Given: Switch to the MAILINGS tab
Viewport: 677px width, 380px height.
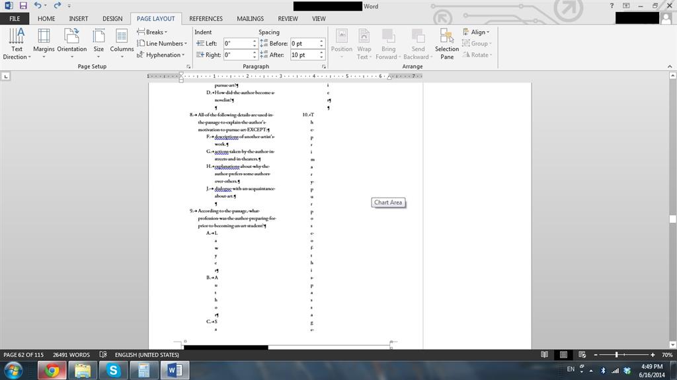Looking at the screenshot, I should [x=250, y=19].
